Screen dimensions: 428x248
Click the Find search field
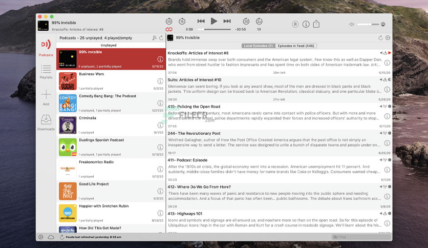pos(361,237)
